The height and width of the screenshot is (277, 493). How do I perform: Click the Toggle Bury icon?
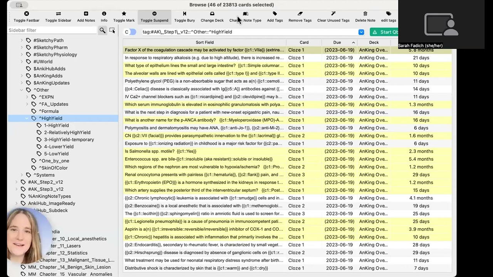(184, 14)
